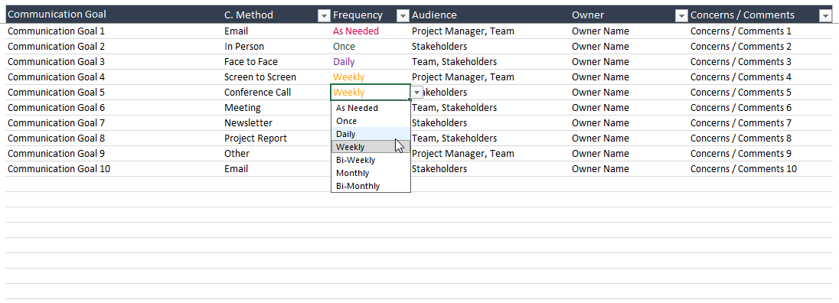The image size is (839, 303).
Task: Select the Communication Goal 9 cell
Action: click(x=114, y=154)
